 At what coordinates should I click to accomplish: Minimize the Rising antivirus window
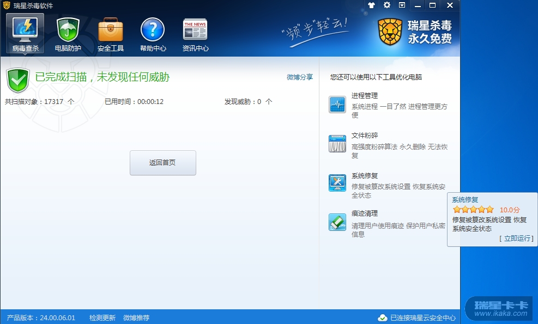click(418, 5)
